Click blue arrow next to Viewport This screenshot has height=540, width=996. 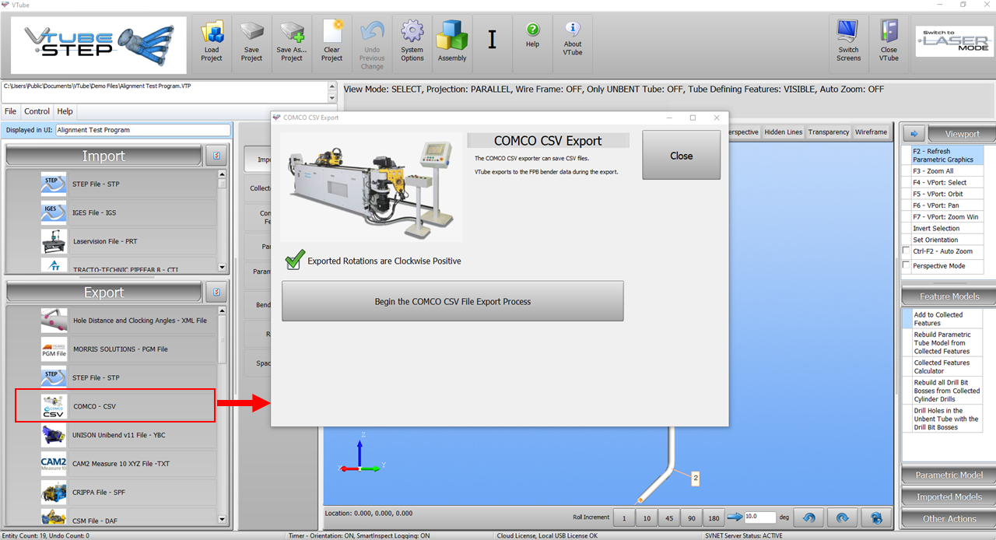pos(914,133)
